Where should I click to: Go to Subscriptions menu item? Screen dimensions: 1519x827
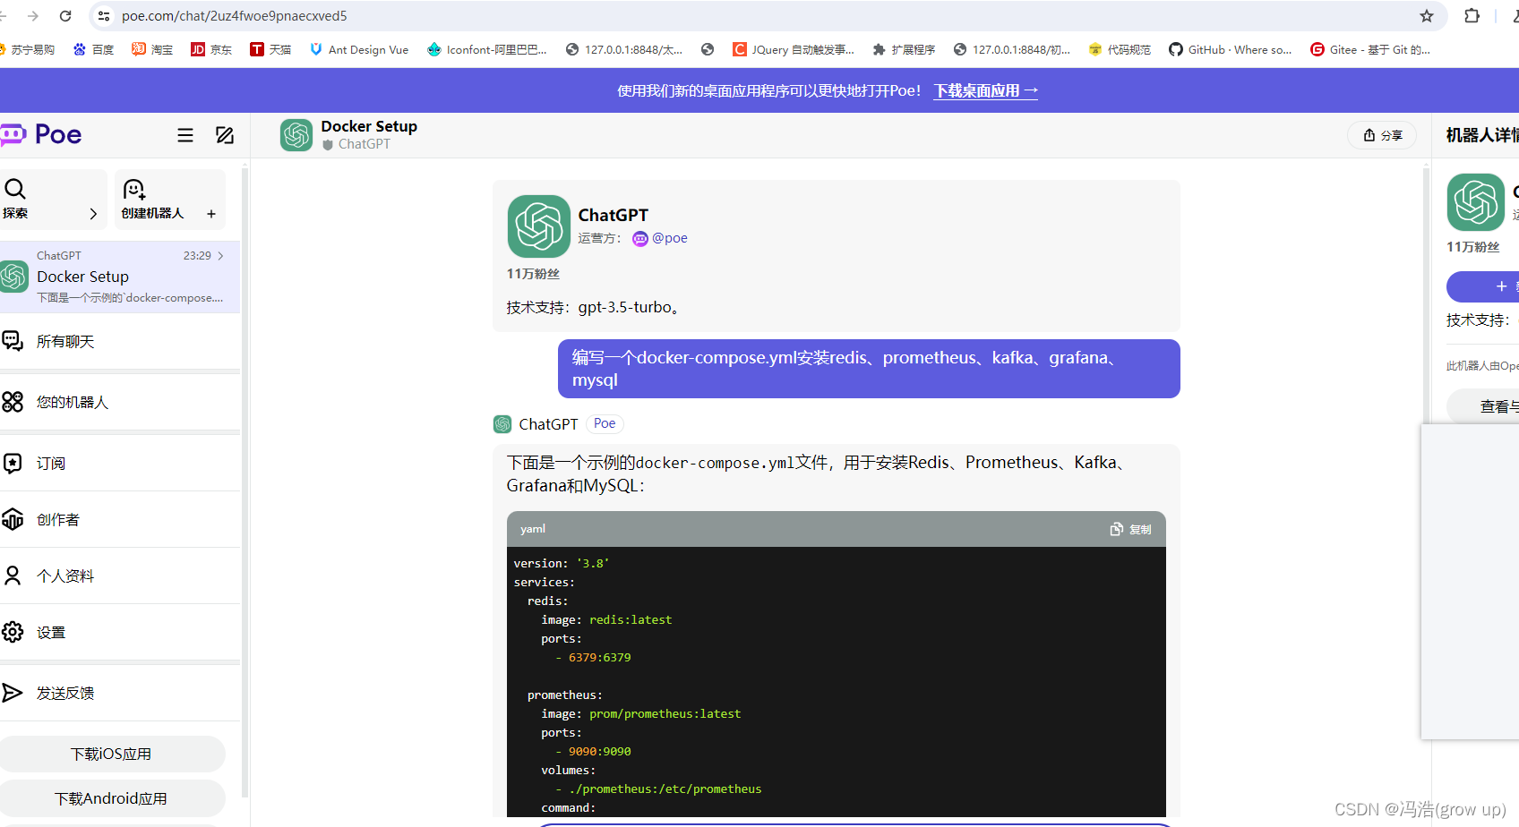(120, 463)
